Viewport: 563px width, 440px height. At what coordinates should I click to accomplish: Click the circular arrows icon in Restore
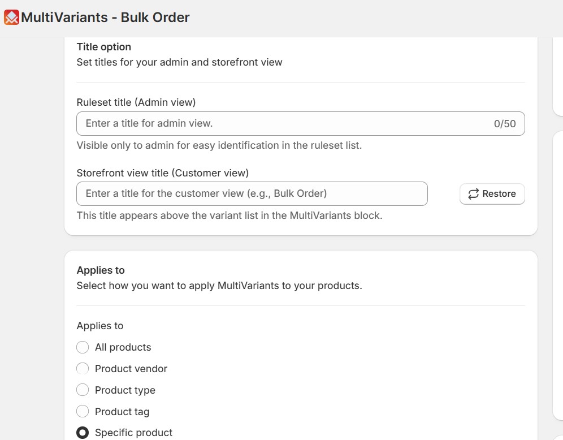click(473, 194)
